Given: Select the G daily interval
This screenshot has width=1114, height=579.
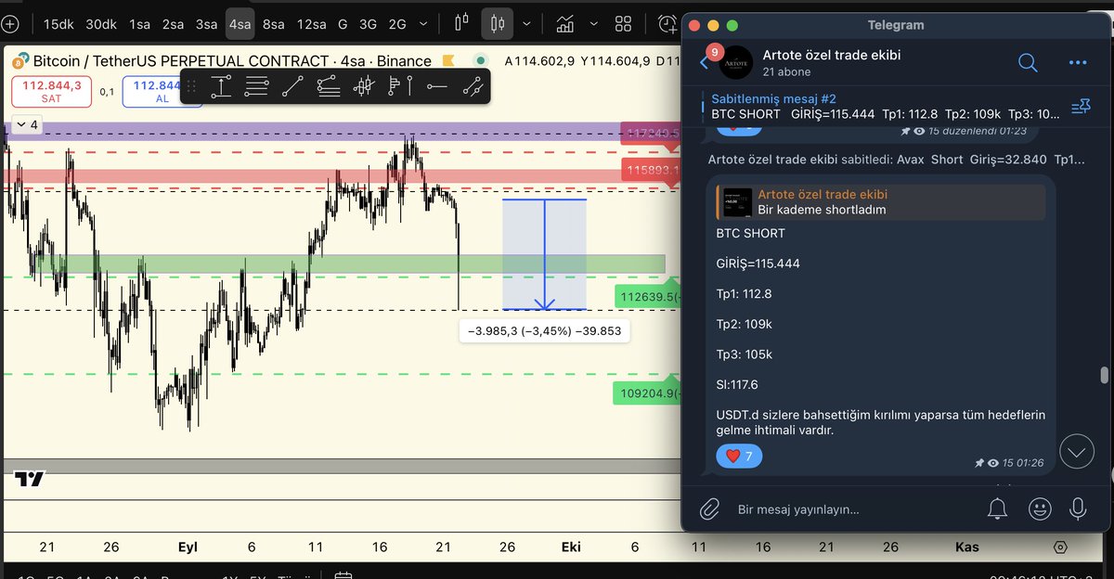Looking at the screenshot, I should 343,23.
